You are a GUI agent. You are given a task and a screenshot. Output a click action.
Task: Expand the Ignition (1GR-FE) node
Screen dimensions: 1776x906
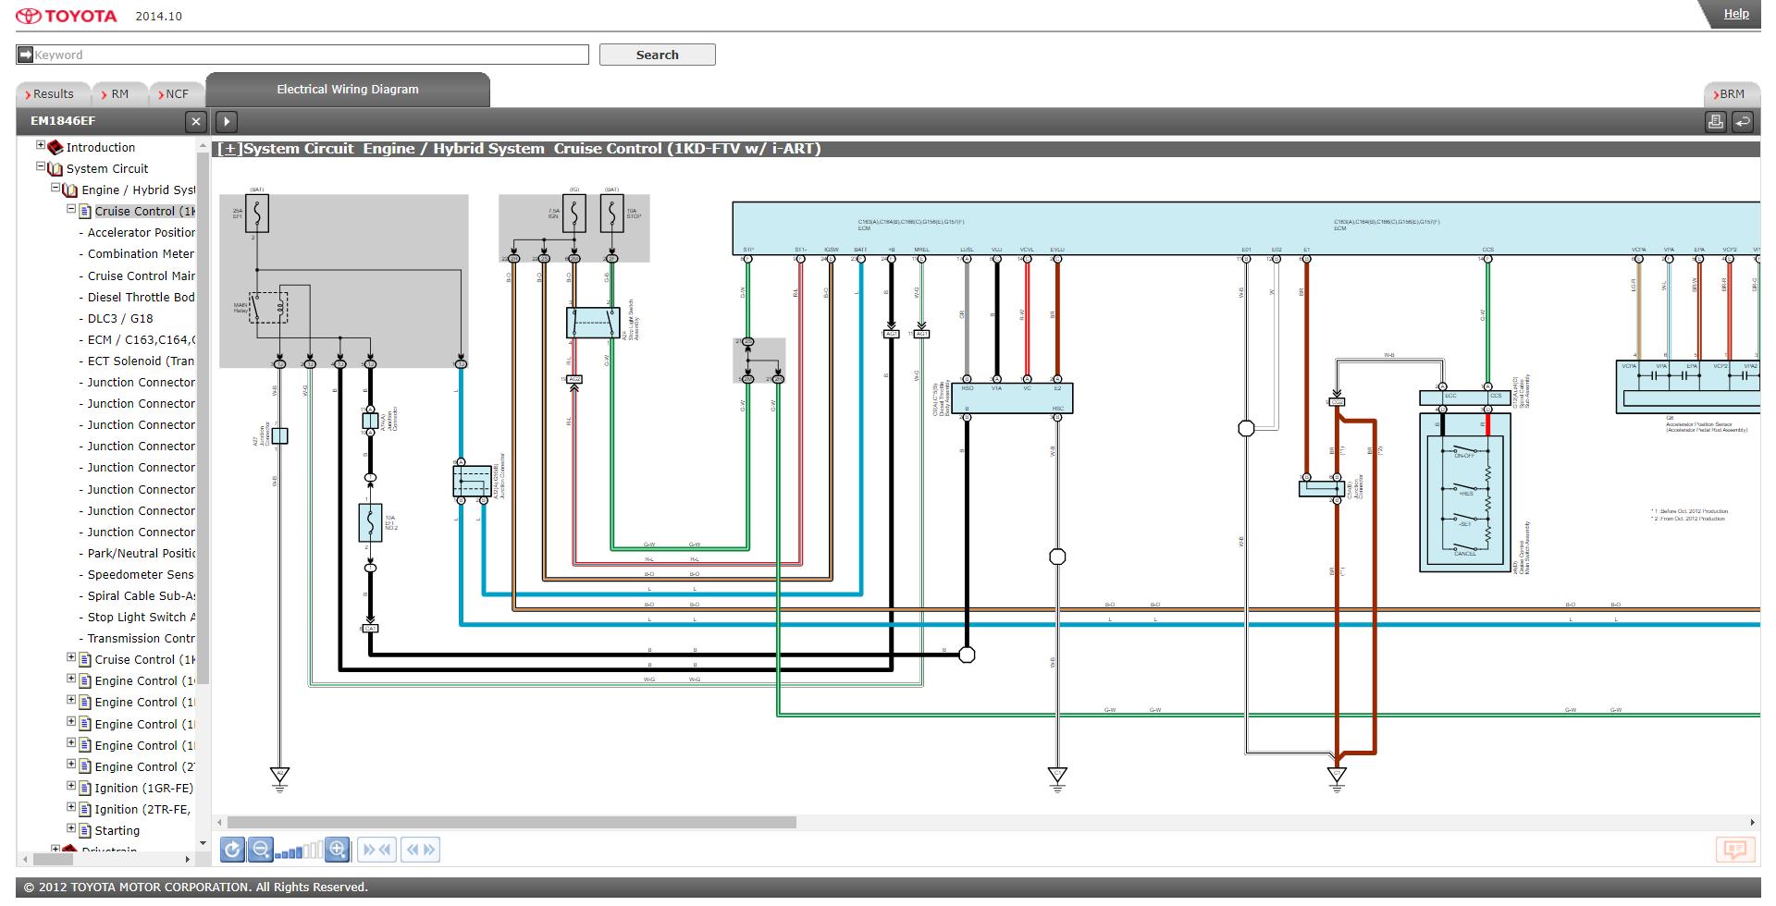pos(71,786)
